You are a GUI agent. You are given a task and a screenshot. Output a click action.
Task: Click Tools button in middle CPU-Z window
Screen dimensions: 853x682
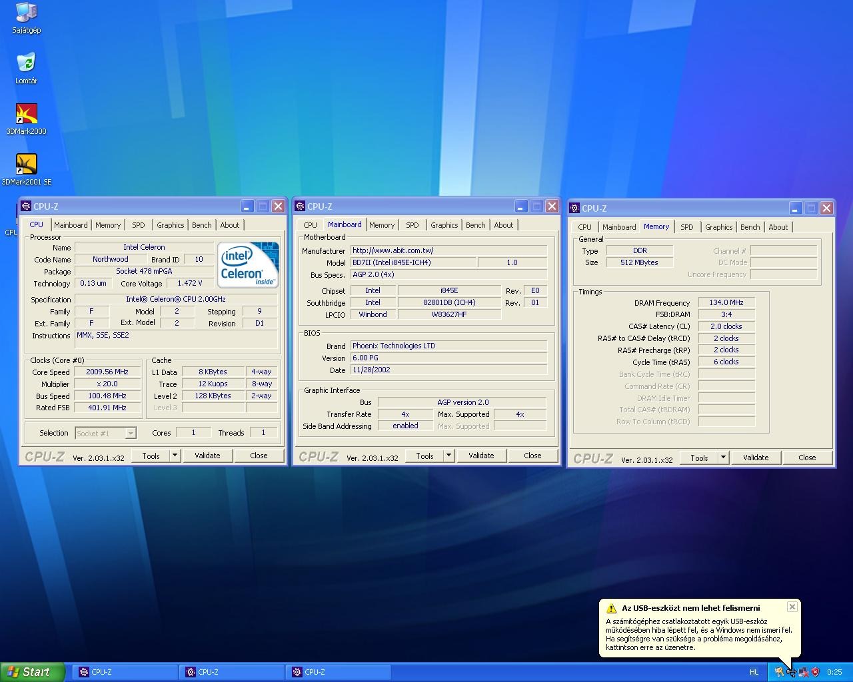(425, 456)
